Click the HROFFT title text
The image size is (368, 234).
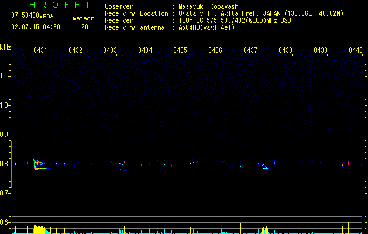coord(60,5)
